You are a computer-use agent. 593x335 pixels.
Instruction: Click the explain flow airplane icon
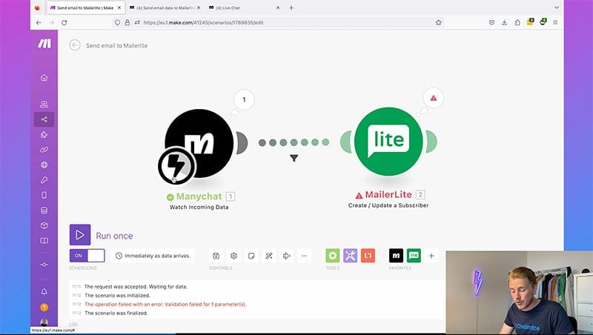(287, 256)
